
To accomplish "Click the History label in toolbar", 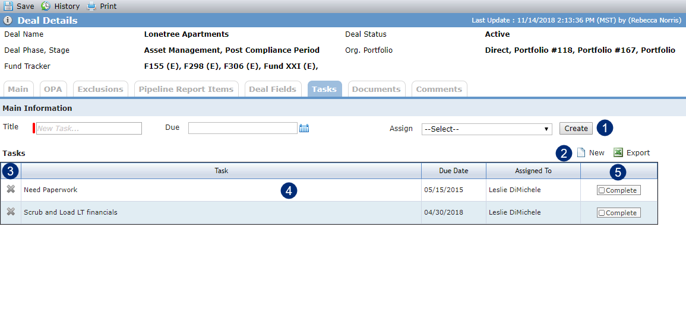I will pos(67,7).
